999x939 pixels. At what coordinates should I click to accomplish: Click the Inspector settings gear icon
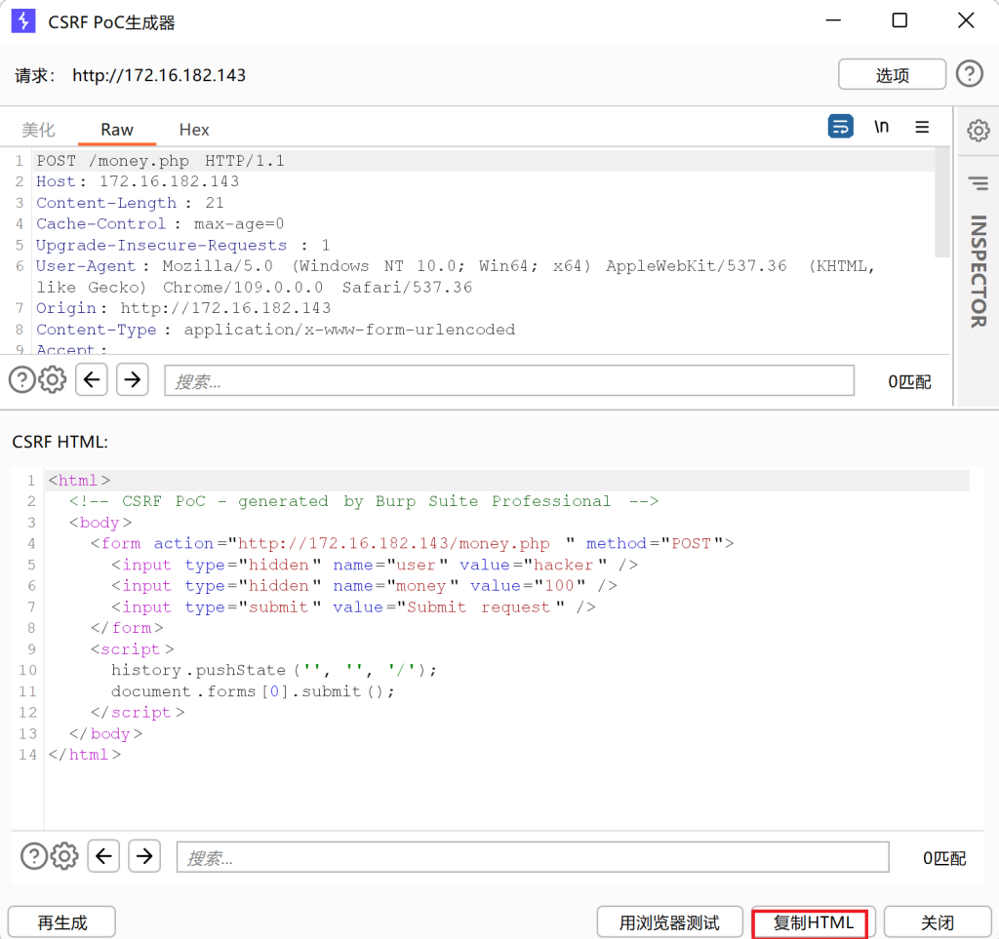click(x=978, y=130)
